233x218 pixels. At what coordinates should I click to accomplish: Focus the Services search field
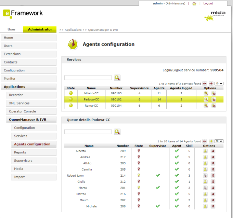[x=88, y=78]
